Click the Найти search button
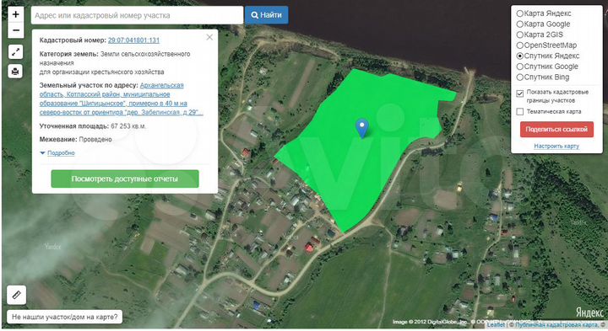The width and height of the screenshot is (608, 331). (x=266, y=15)
